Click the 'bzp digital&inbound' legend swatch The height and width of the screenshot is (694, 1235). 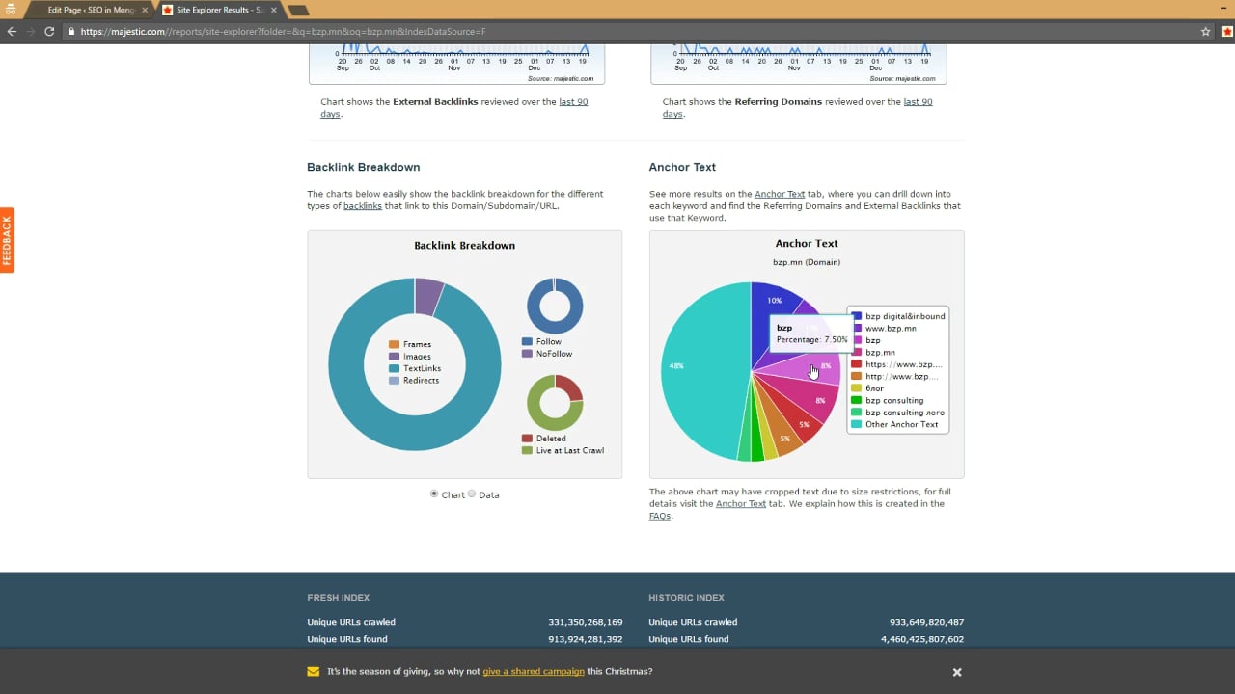pos(857,316)
